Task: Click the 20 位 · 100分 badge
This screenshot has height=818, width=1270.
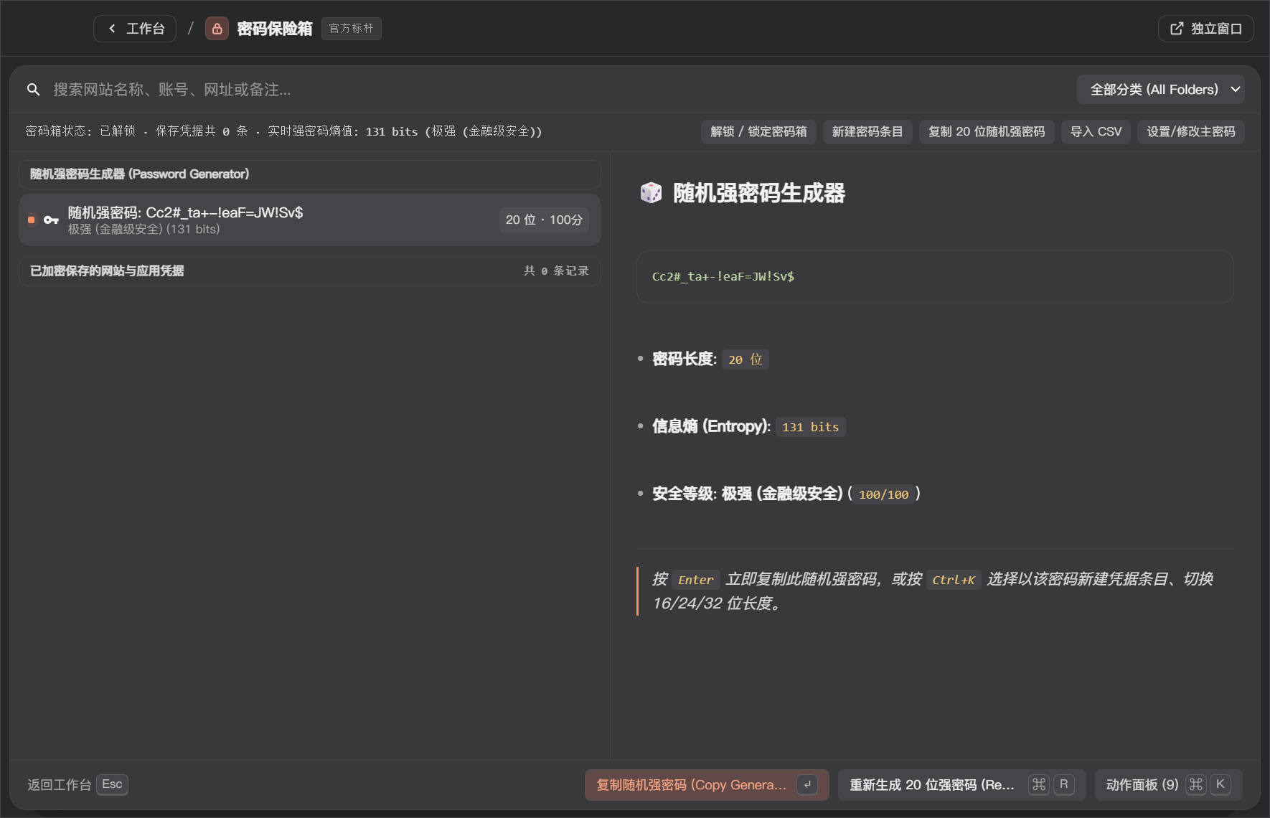Action: [544, 220]
